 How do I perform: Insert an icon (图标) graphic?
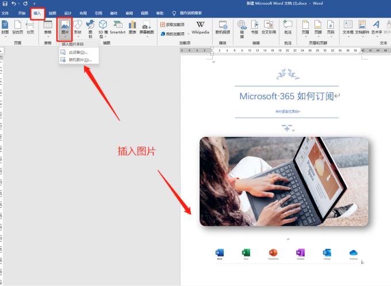click(90, 29)
